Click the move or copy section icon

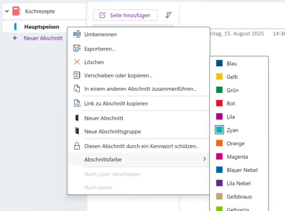pos(77,76)
